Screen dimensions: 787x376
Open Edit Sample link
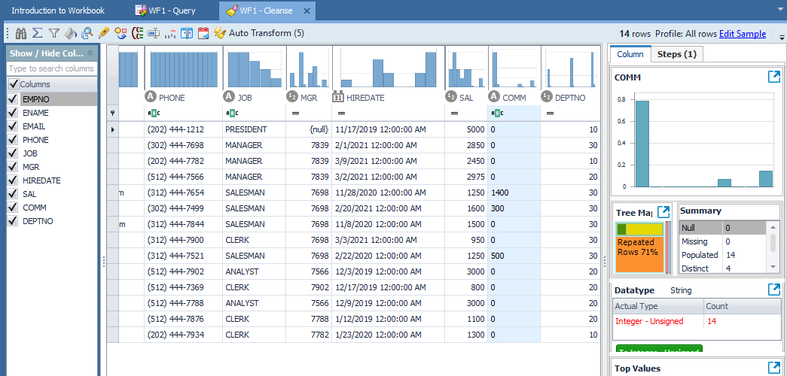(x=743, y=34)
